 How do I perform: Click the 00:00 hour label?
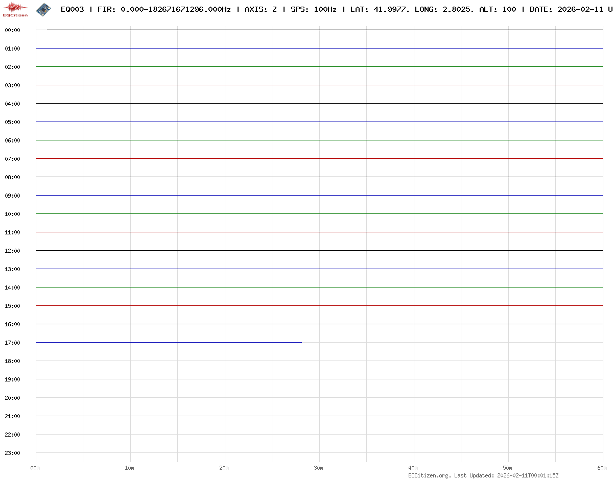[x=12, y=30]
